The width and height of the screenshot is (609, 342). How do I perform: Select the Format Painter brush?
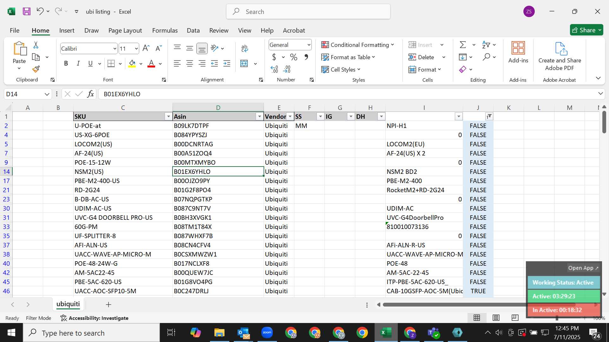(36, 69)
